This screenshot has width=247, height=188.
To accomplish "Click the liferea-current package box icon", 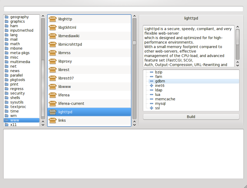I will pos(53,104).
